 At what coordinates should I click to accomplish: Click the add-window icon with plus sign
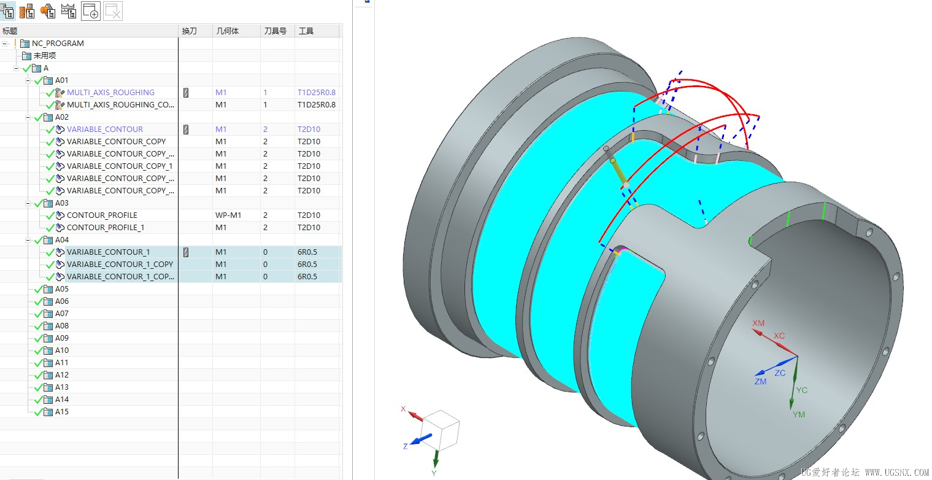coord(91,11)
